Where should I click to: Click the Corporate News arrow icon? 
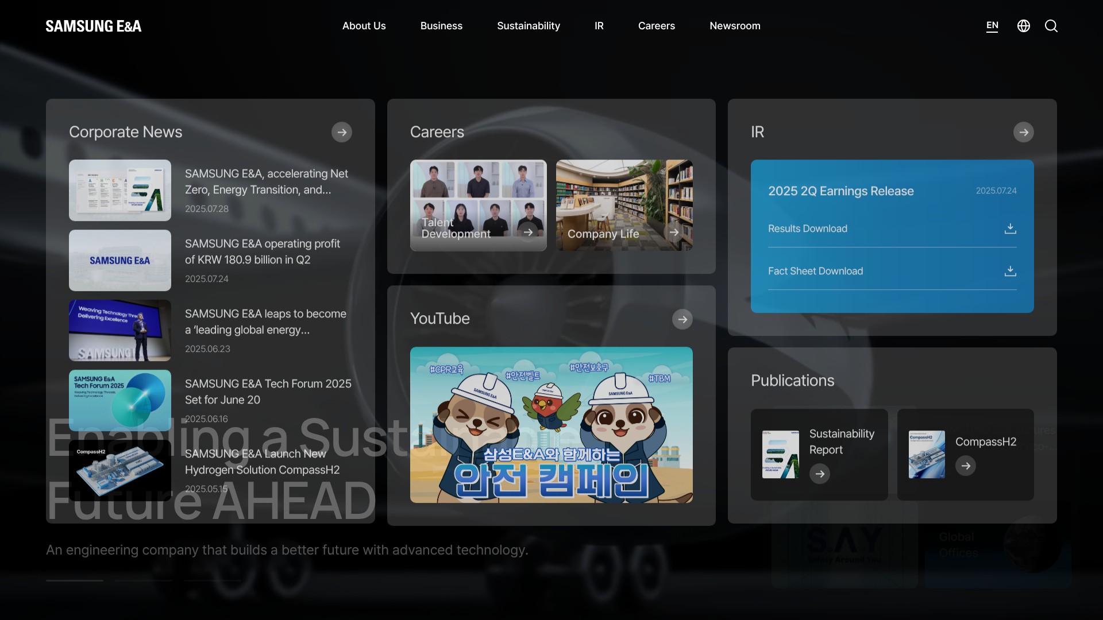click(x=341, y=132)
